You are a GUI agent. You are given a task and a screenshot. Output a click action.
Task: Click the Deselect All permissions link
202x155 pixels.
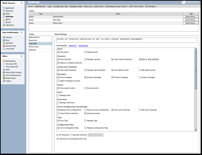click(83, 46)
